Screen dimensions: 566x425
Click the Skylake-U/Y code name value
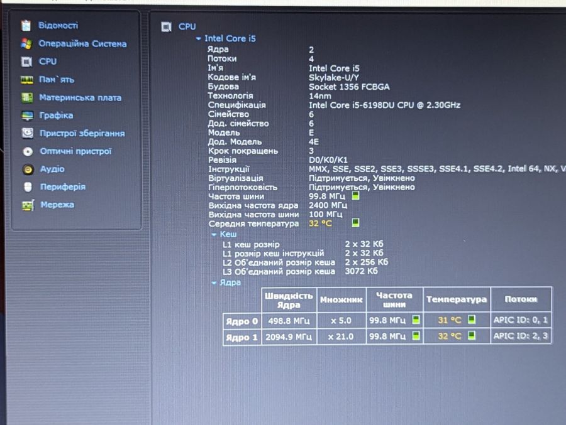click(x=333, y=78)
